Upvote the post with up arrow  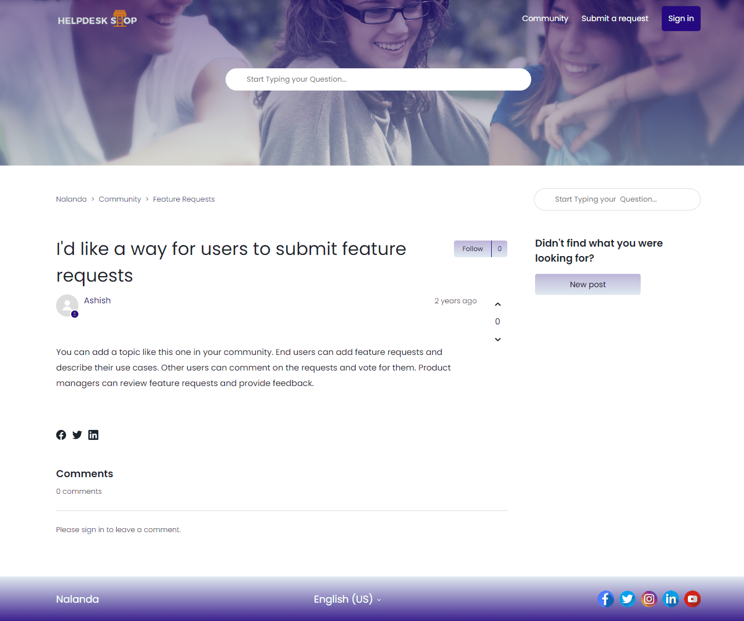coord(498,304)
